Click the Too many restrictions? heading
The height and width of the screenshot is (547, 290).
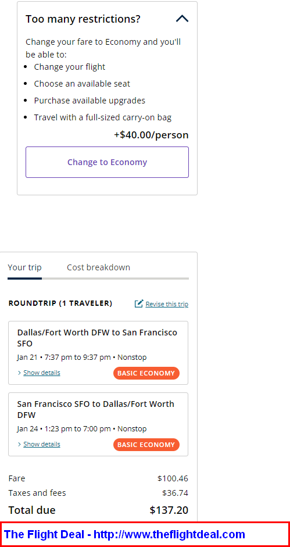(83, 19)
